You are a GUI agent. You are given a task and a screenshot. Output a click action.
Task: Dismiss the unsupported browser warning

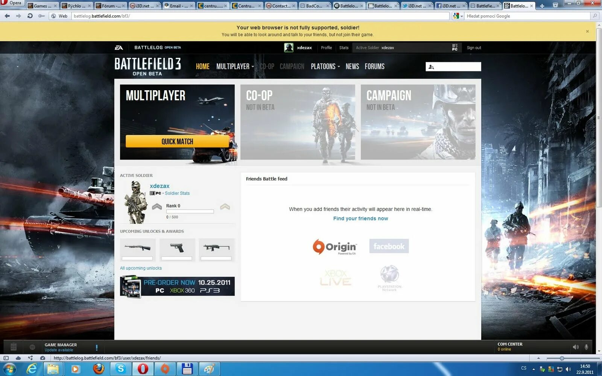click(587, 31)
